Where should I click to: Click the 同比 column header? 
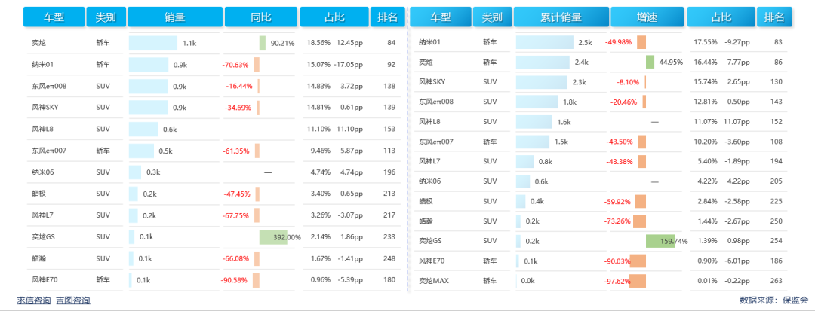coord(260,17)
